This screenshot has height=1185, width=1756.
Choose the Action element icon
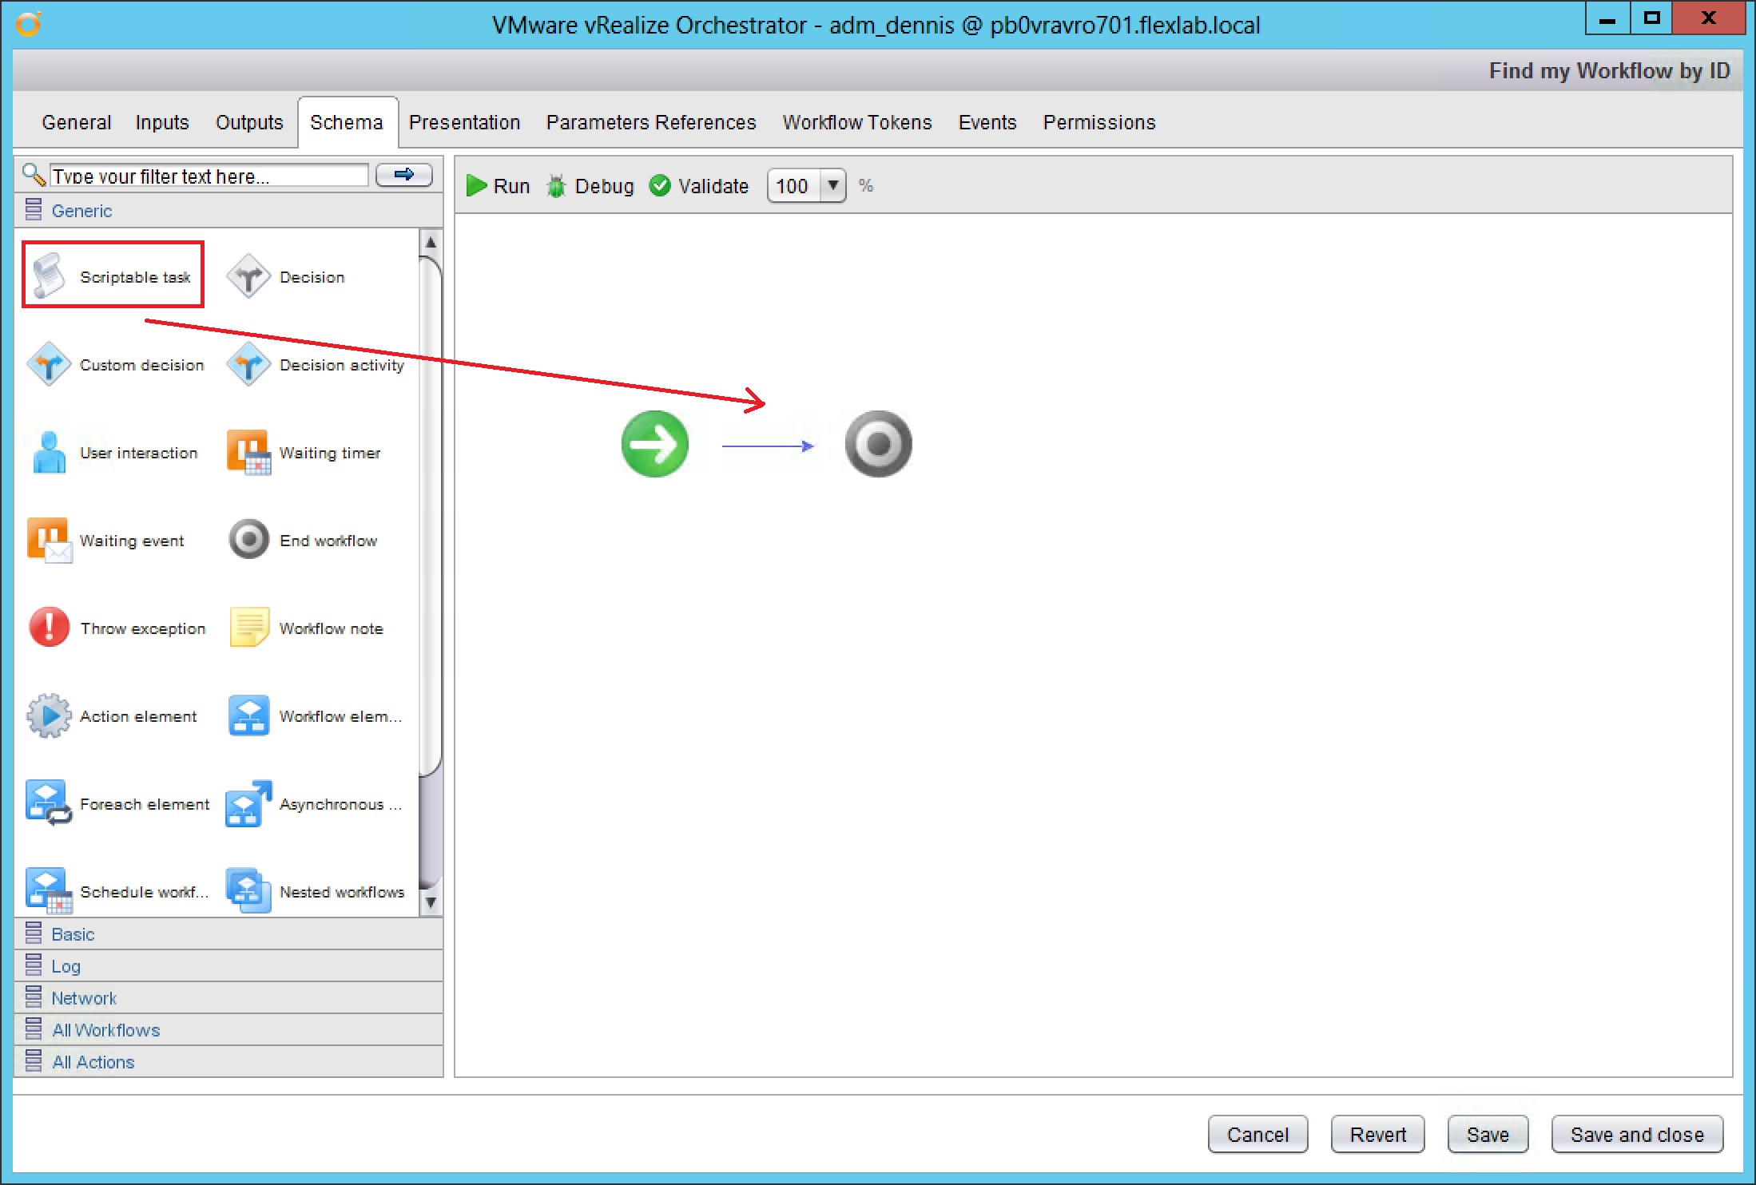[49, 716]
